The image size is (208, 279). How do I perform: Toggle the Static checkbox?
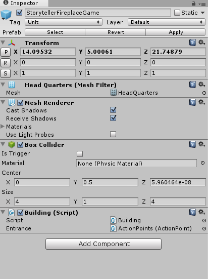(x=177, y=13)
